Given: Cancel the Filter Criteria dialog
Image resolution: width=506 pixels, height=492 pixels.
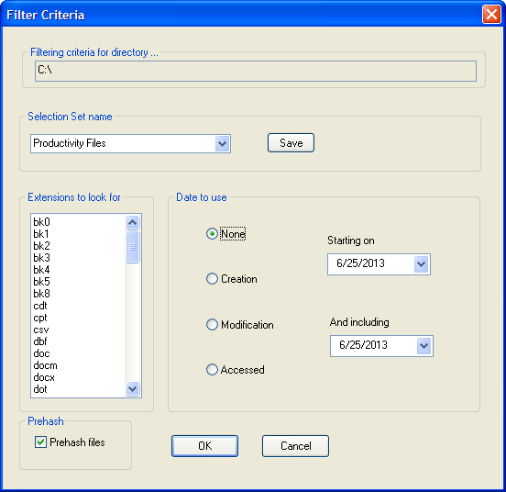Looking at the screenshot, I should [x=295, y=446].
